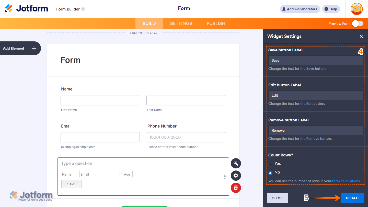Open the form calculations link
This screenshot has height=207, width=368.
346,181
